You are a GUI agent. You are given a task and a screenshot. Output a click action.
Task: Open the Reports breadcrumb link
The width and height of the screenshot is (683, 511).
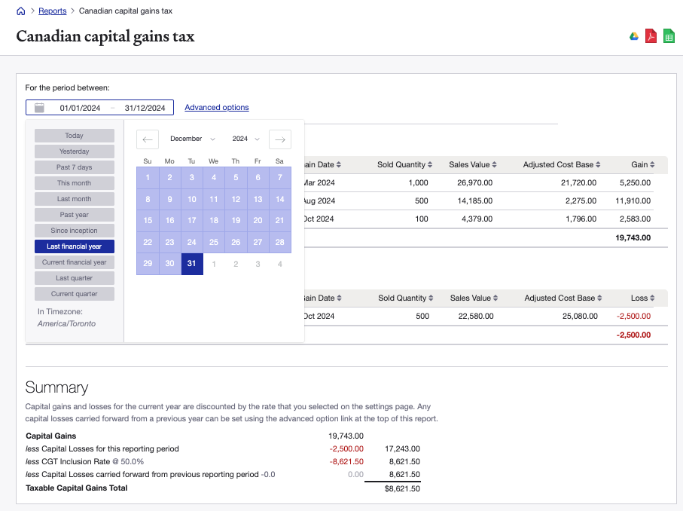[x=52, y=11]
